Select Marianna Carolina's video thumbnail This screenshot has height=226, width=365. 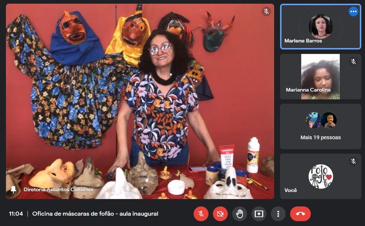(320, 75)
